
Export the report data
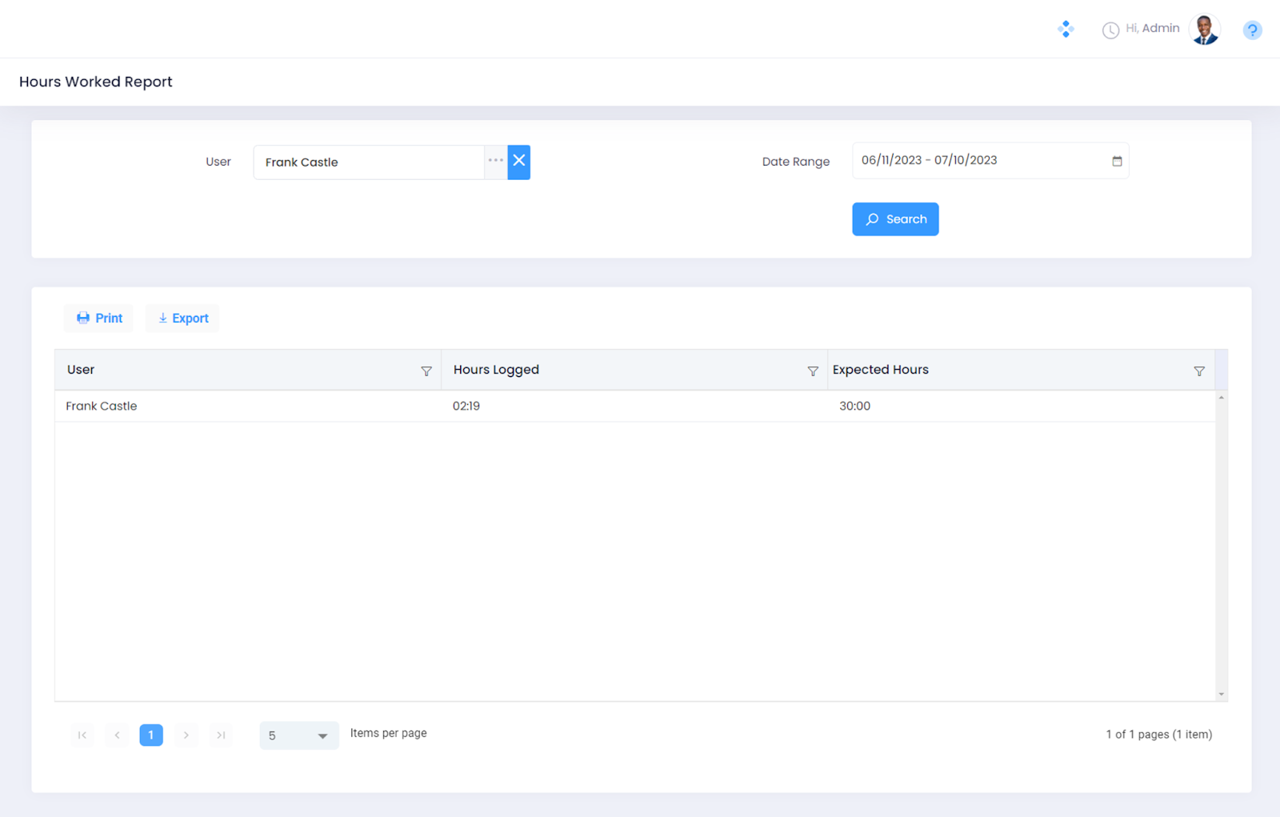click(182, 318)
